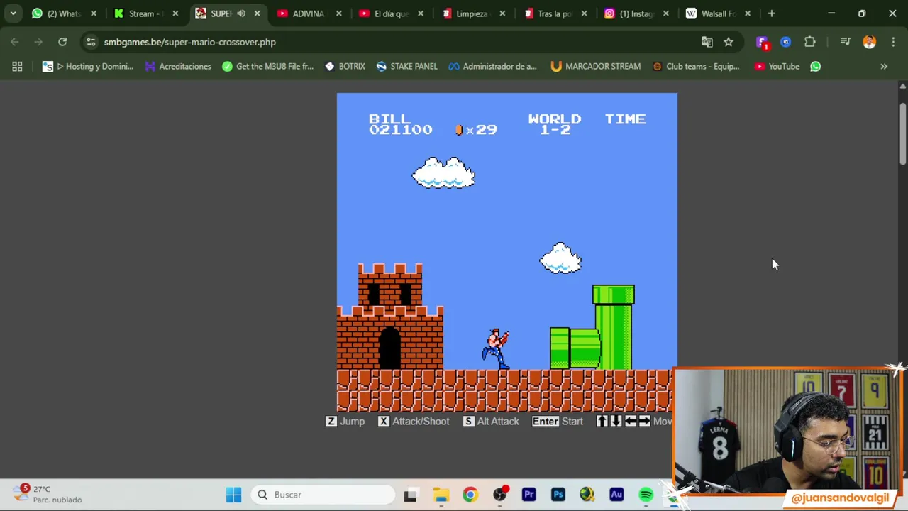Open the media controls playlist icon
Viewport: 908px width, 511px height.
[x=845, y=42]
